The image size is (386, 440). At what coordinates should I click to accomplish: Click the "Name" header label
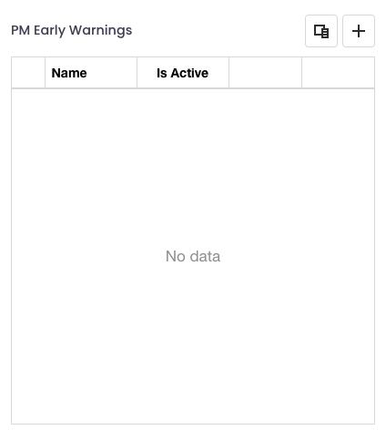point(69,73)
